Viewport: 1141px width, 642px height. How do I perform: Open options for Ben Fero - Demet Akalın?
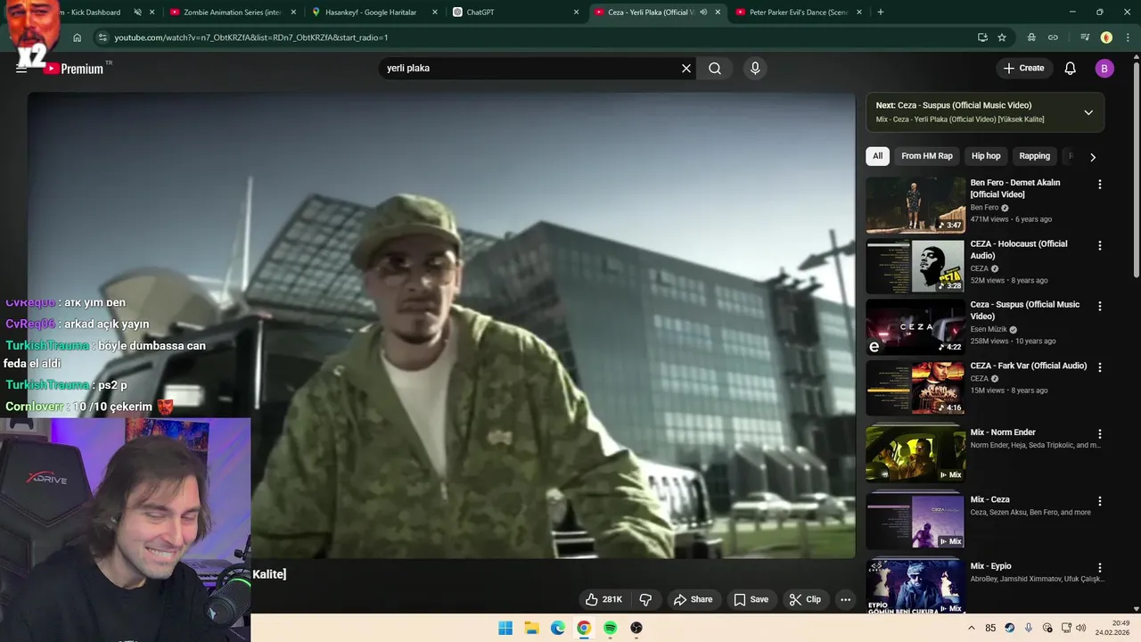pos(1099,185)
